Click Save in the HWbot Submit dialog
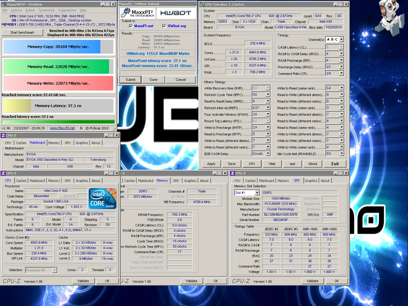 [x=154, y=80]
